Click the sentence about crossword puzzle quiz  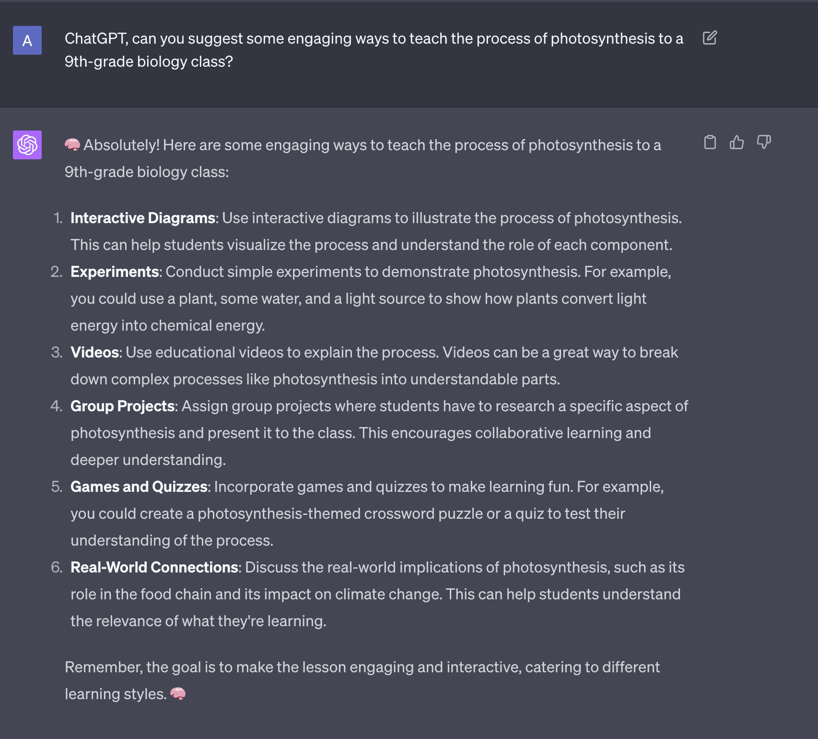coord(367,513)
